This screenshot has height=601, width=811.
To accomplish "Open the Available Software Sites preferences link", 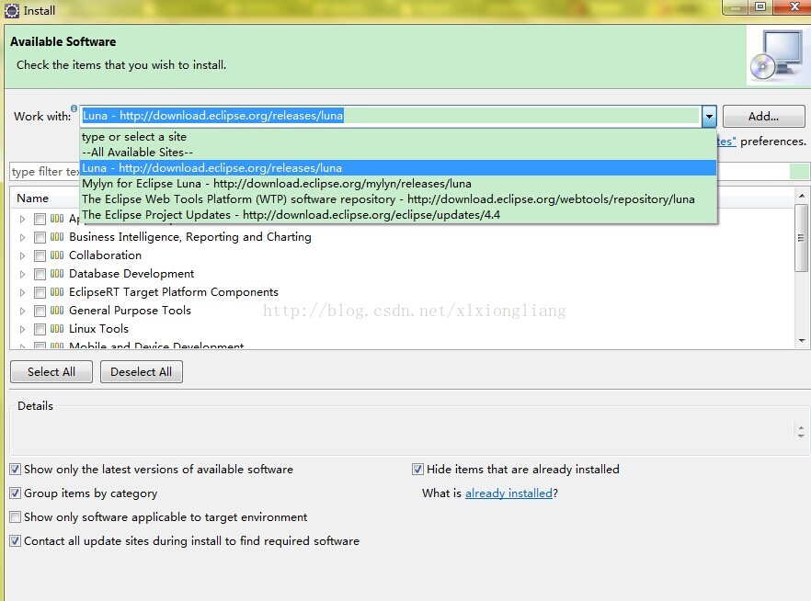I will (x=726, y=142).
